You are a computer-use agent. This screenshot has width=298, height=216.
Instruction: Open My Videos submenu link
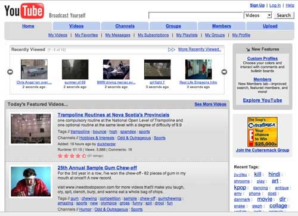(58, 35)
